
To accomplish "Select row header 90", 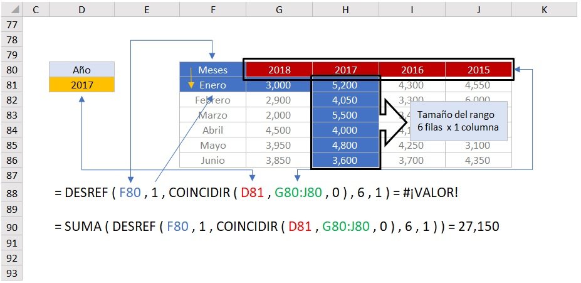I will coord(12,227).
